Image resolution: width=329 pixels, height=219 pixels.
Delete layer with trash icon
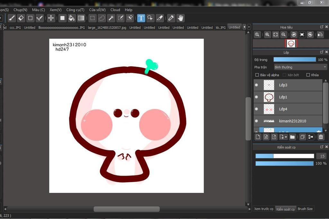click(321, 137)
